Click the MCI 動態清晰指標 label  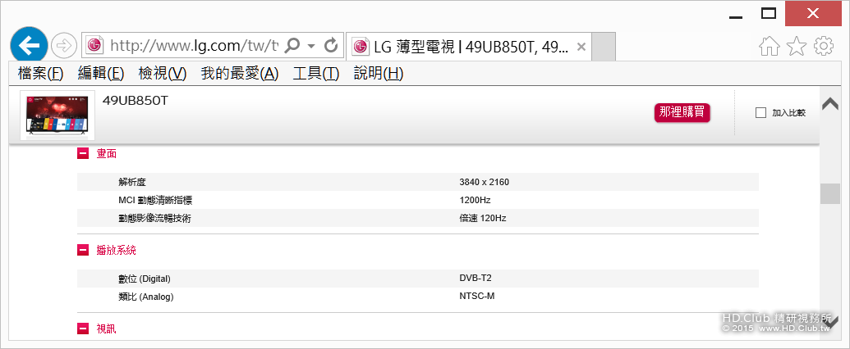[x=155, y=200]
